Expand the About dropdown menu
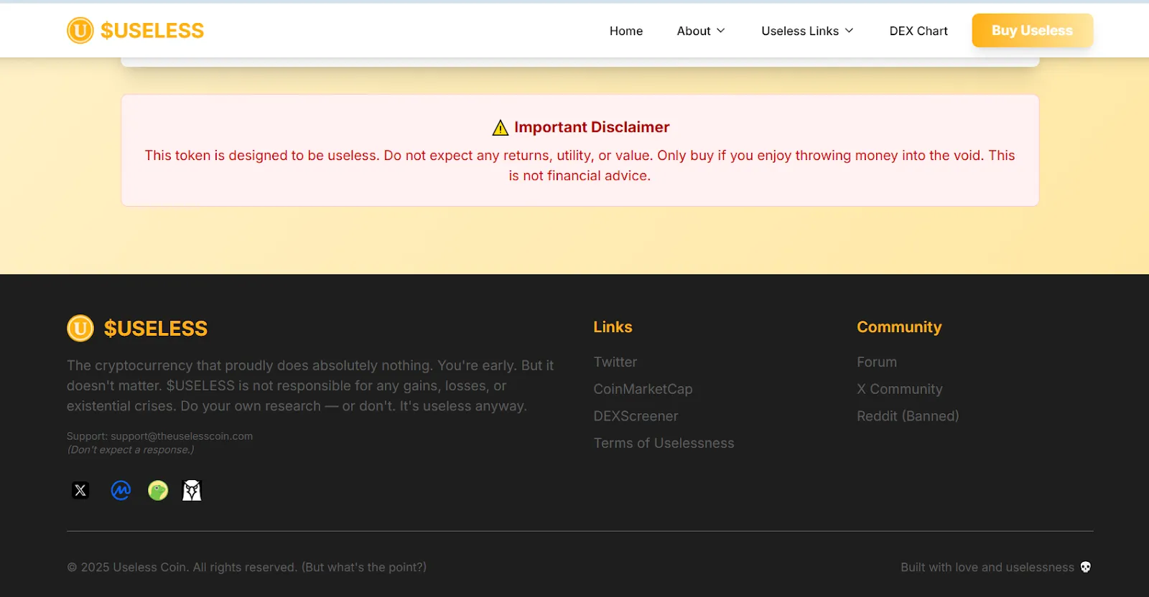The height and width of the screenshot is (597, 1149). click(701, 31)
